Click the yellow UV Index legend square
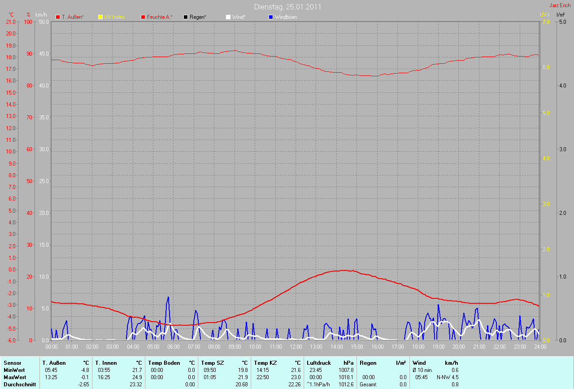The width and height of the screenshot is (574, 389). [100, 17]
